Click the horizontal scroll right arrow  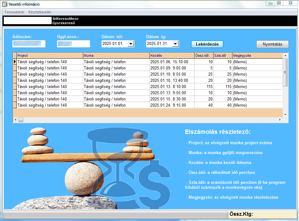point(280,120)
